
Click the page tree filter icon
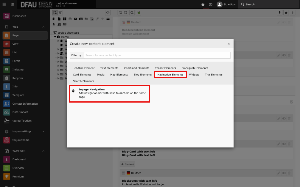click(60, 13)
